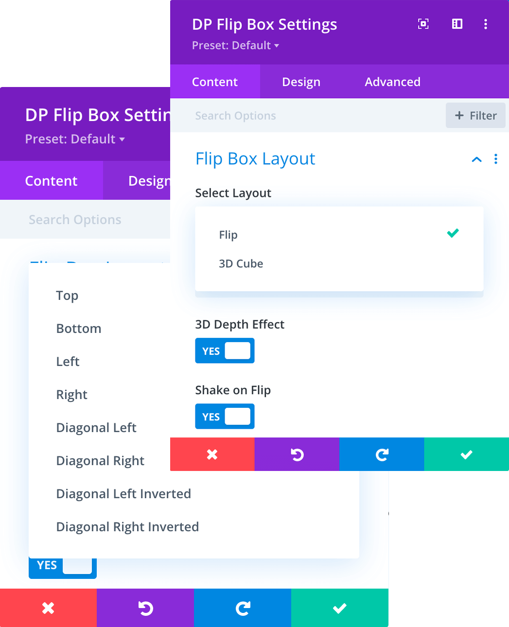The width and height of the screenshot is (509, 627).
Task: Save with green checkmark in front panel
Action: pyautogui.click(x=467, y=454)
